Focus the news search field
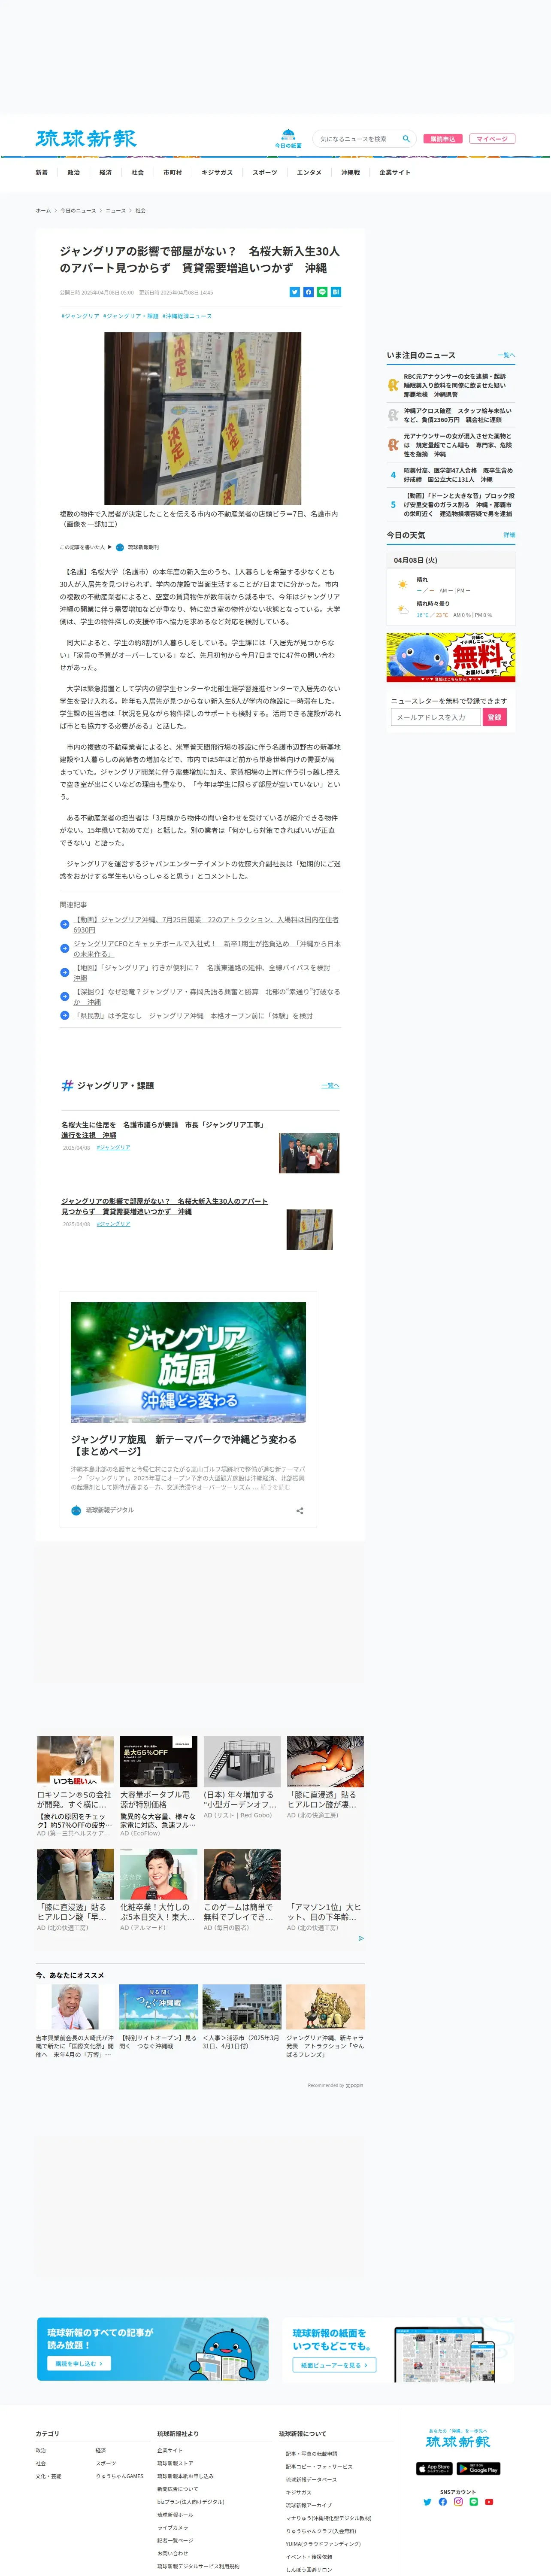Screen dimensions: 551x2576 click(x=358, y=139)
